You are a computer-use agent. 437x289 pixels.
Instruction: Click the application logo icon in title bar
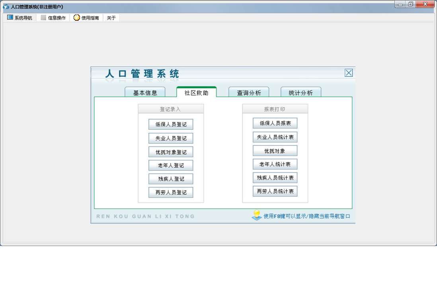point(6,7)
